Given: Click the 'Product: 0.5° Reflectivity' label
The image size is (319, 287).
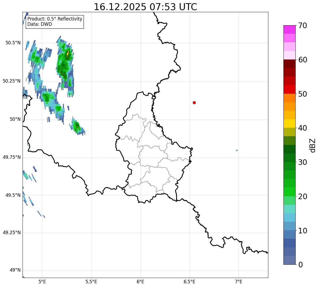Looking at the screenshot, I should click(55, 19).
